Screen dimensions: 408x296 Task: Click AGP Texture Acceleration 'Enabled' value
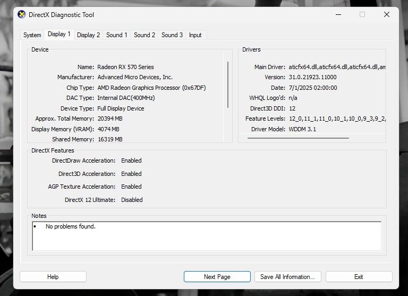131,187
